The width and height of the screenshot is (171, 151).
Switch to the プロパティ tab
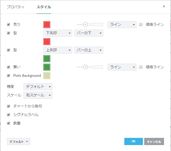[15, 7]
